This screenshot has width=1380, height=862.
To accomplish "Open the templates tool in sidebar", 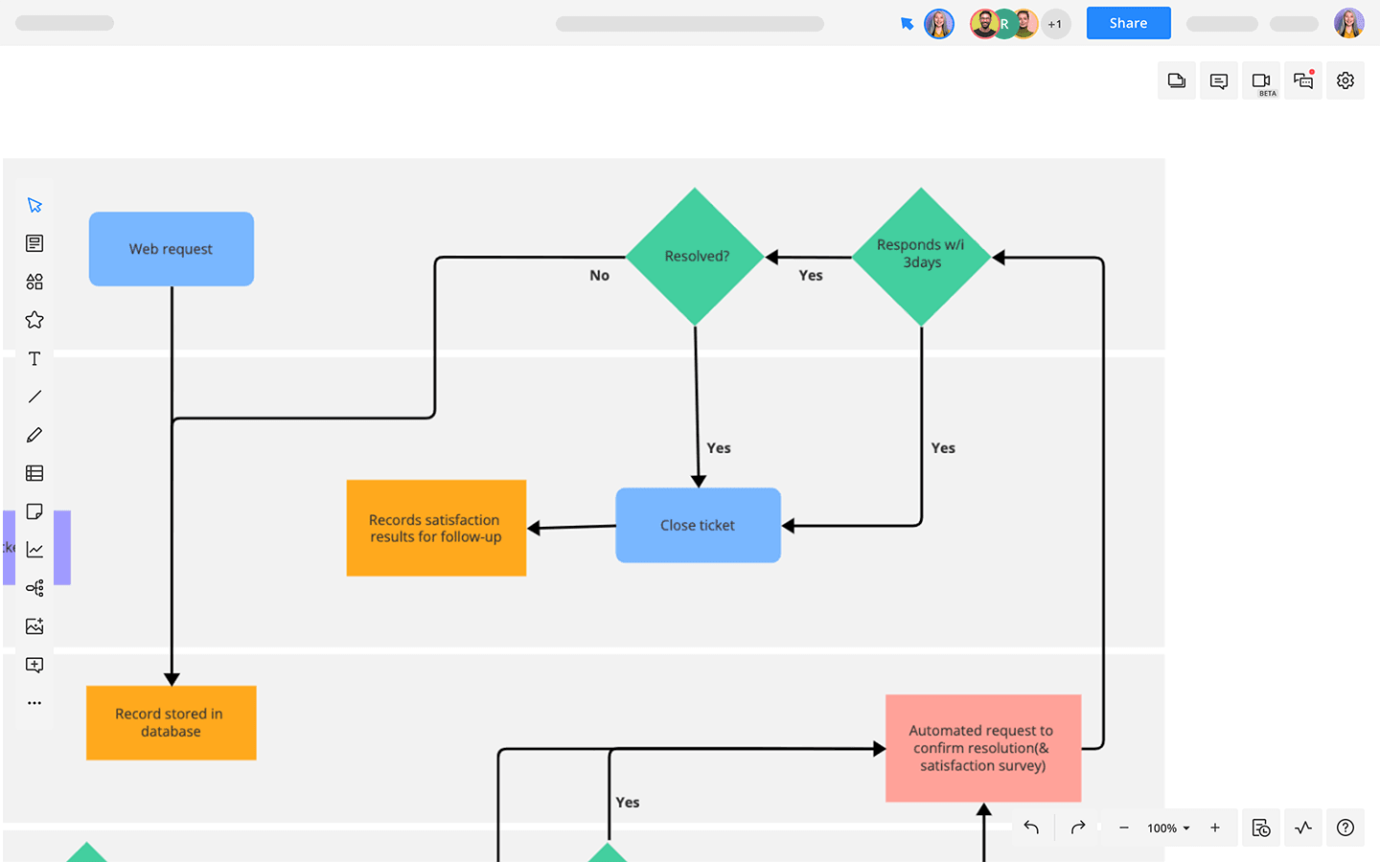I will tap(34, 243).
